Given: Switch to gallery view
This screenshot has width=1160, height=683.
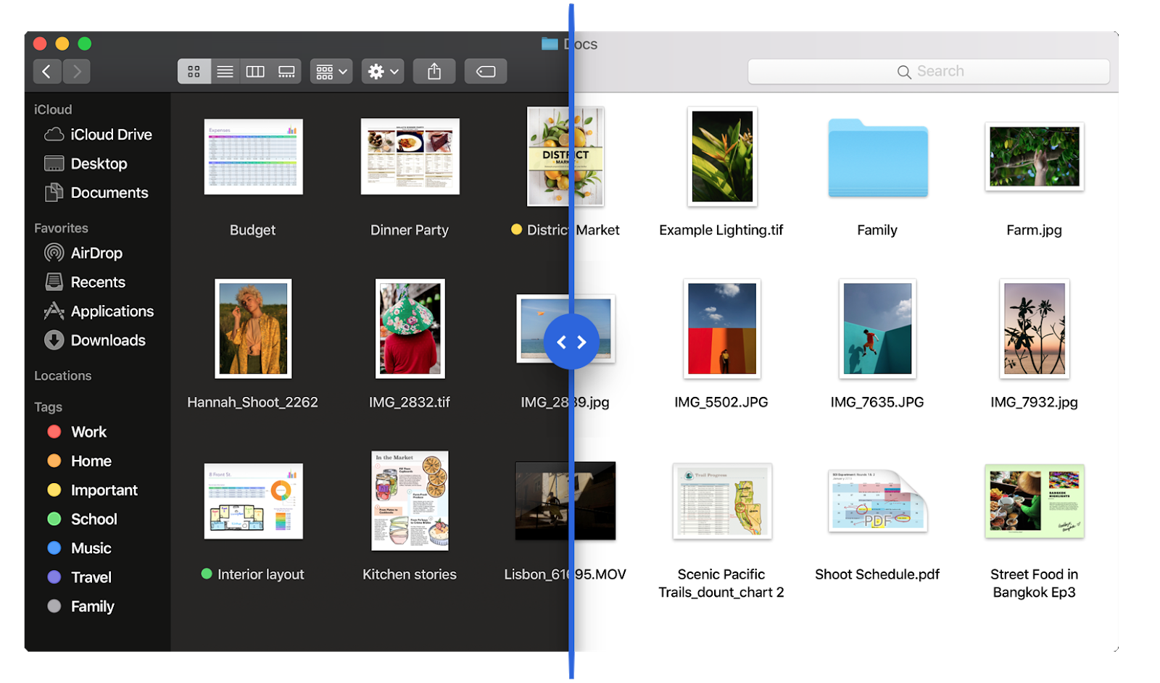Looking at the screenshot, I should [286, 71].
